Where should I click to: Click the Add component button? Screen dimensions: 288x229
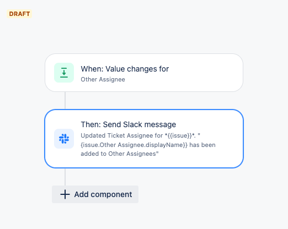point(95,194)
